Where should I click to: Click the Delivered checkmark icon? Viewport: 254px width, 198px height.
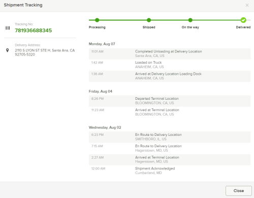click(x=243, y=20)
